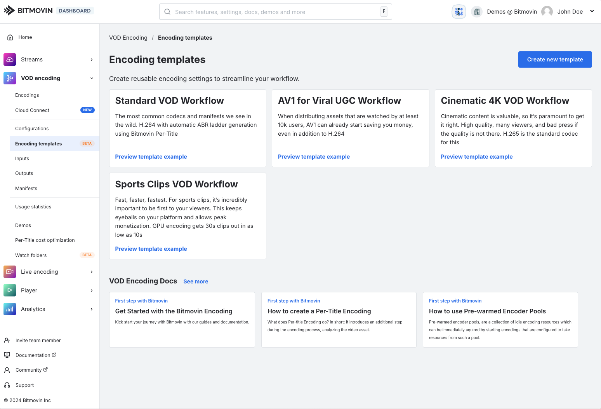The image size is (601, 409).
Task: Click the Home house icon
Action: (10, 37)
